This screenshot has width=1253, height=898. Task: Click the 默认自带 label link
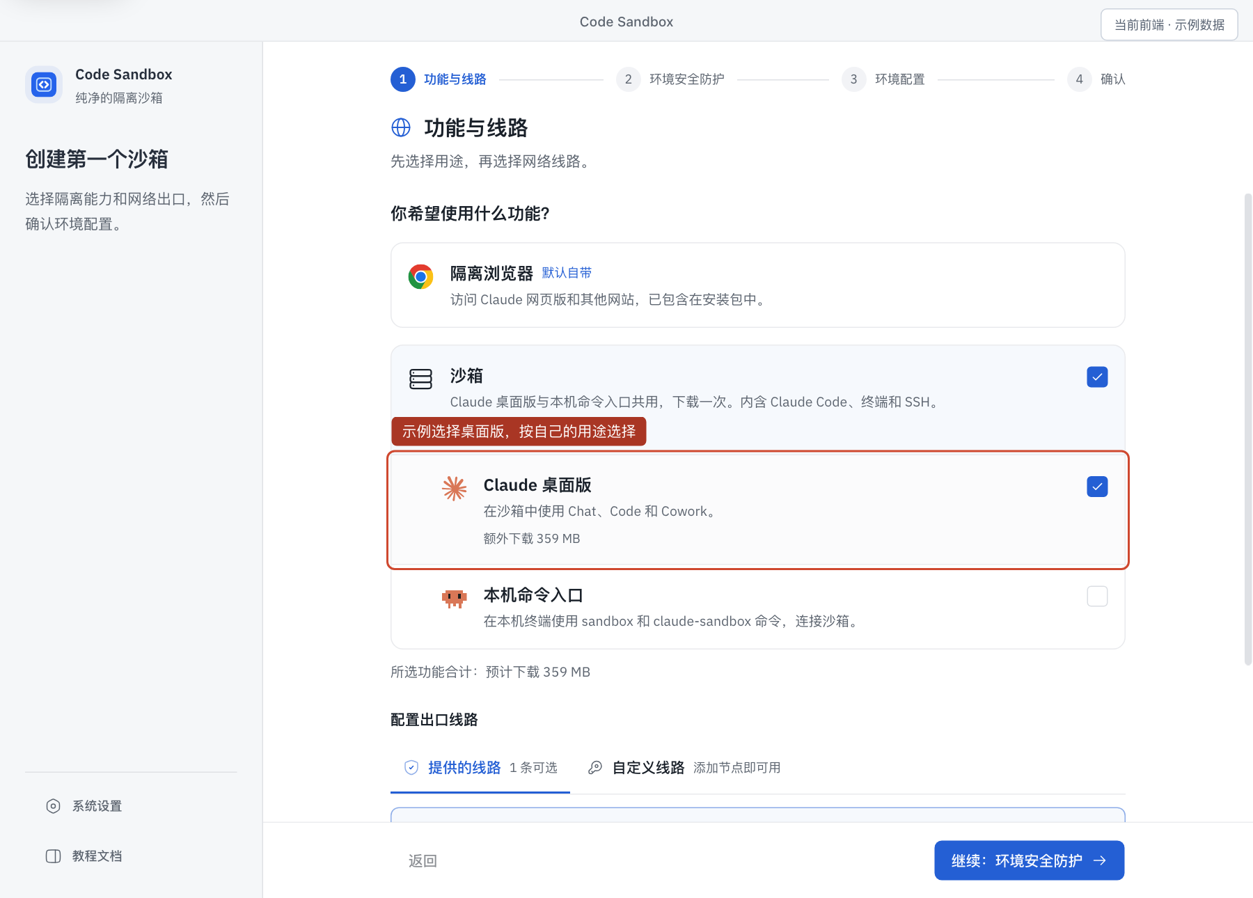(x=567, y=273)
